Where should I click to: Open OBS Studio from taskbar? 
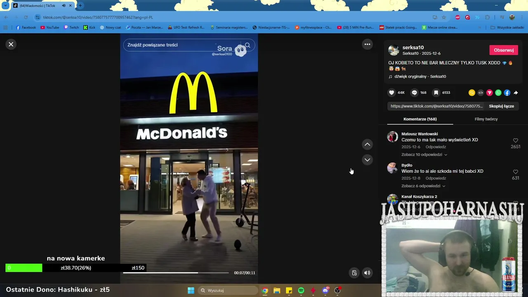[337, 290]
